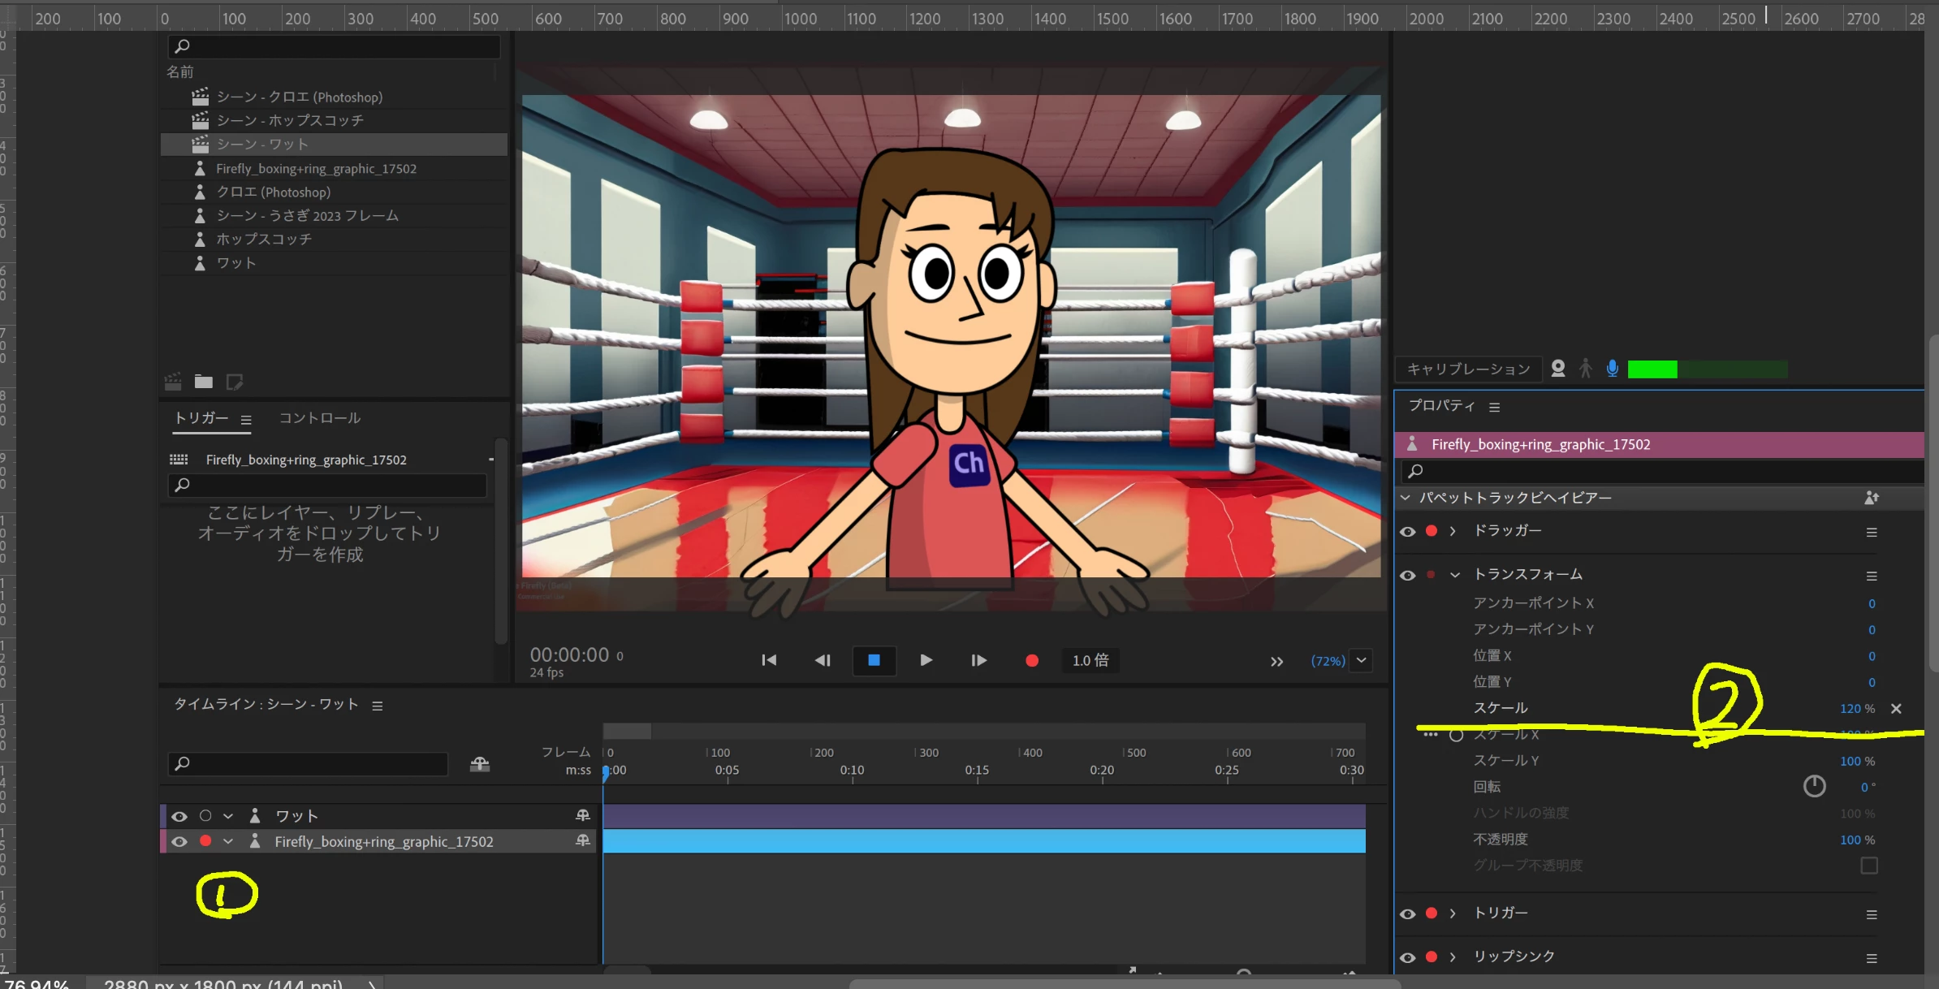Click the キャリブレーション button
The height and width of the screenshot is (989, 1939).
pyautogui.click(x=1467, y=369)
